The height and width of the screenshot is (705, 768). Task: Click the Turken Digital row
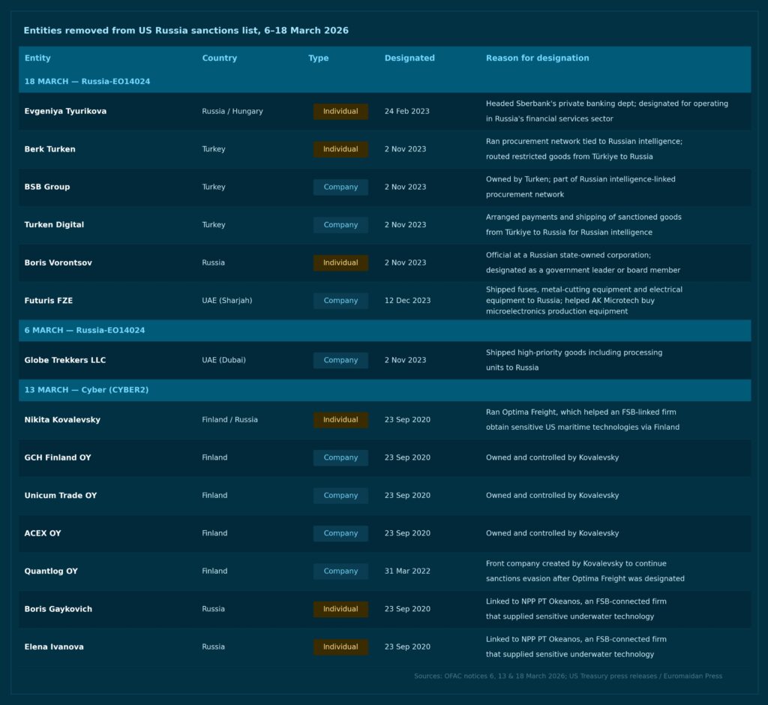(384, 224)
